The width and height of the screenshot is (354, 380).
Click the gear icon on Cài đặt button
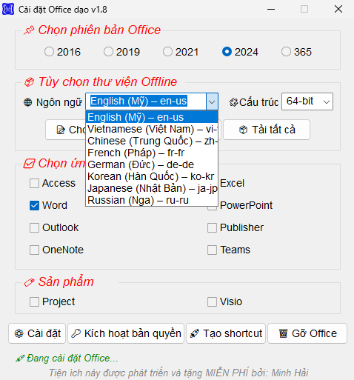[19, 333]
